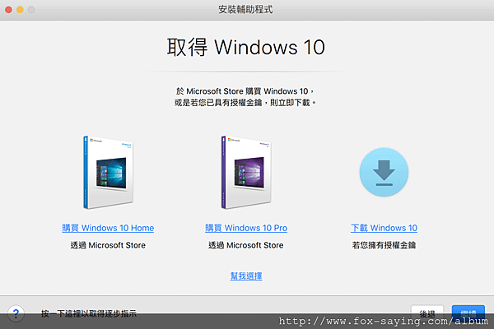Open the 購買 Windows 10 Pro link
The height and width of the screenshot is (329, 494).
click(x=246, y=228)
